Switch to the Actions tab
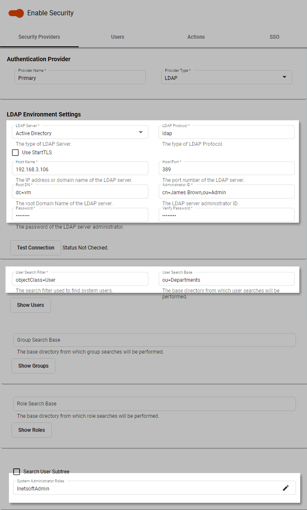 point(196,37)
